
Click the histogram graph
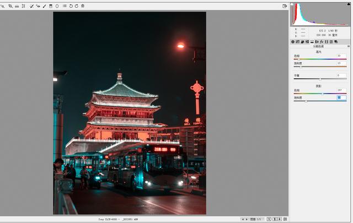(x=320, y=15)
